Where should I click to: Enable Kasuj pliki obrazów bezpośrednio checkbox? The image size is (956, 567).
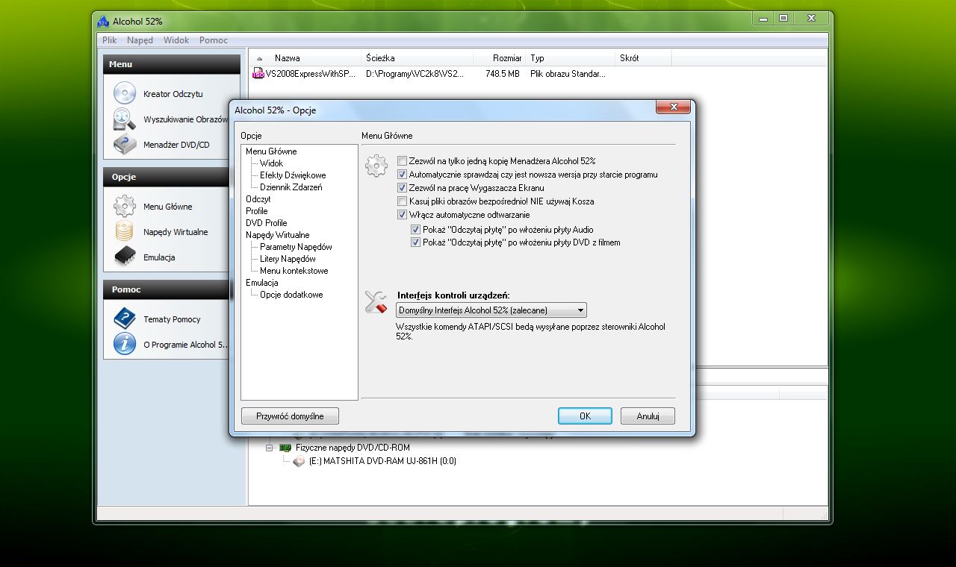[402, 201]
